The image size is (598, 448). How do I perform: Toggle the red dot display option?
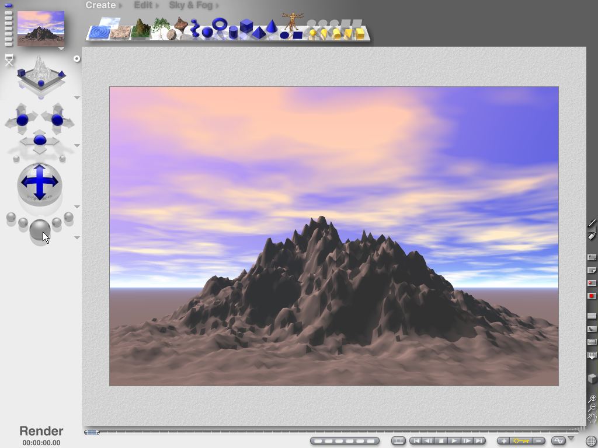point(592,283)
